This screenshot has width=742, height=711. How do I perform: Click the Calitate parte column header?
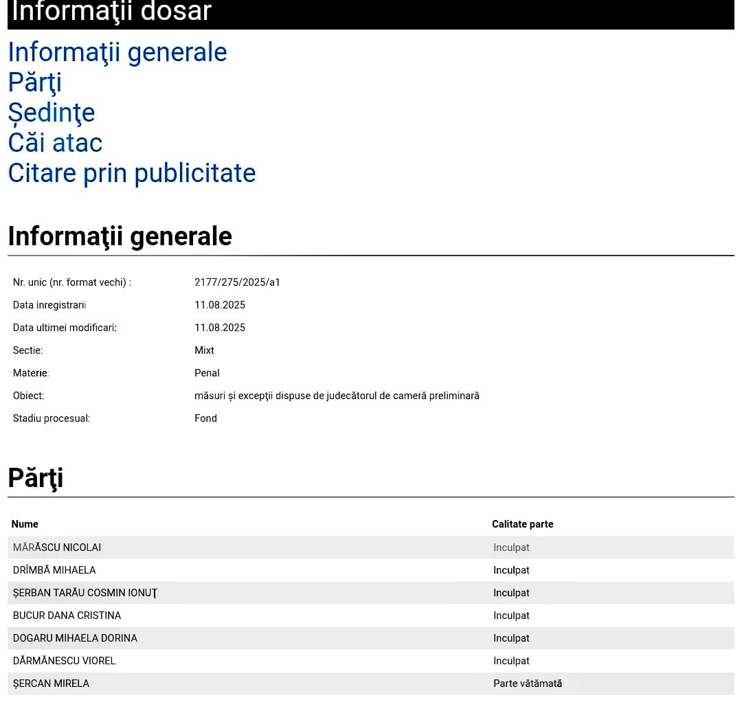(522, 524)
